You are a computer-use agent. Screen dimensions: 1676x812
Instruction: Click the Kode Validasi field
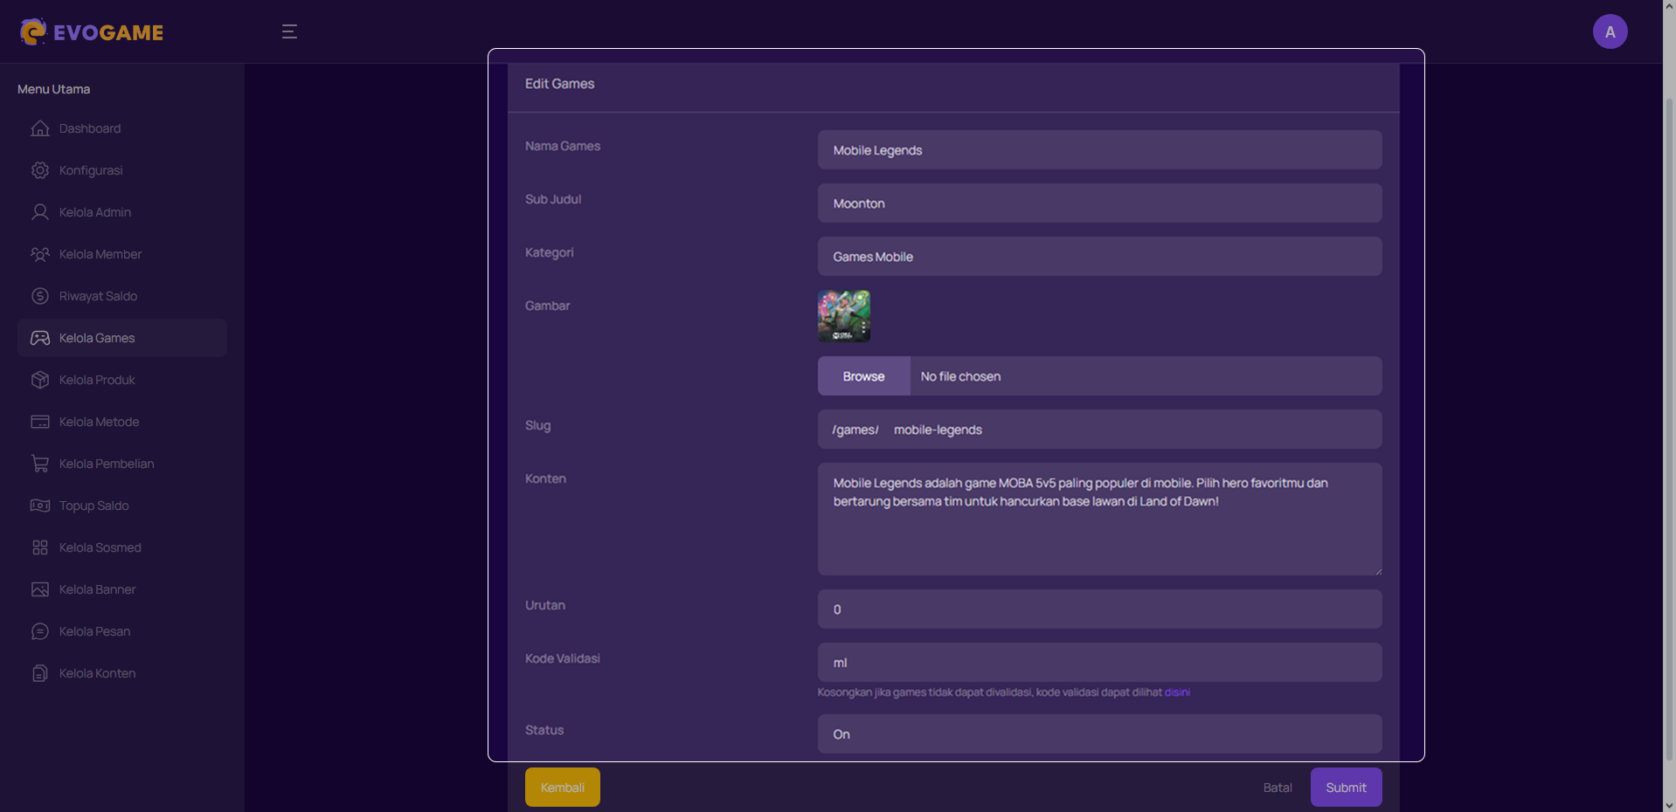click(1099, 663)
